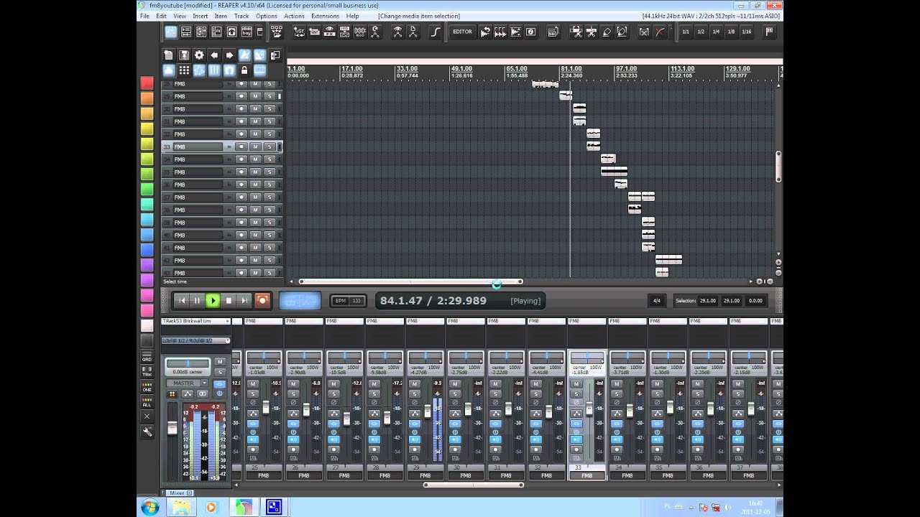Click the BPM tempo field

[347, 301]
